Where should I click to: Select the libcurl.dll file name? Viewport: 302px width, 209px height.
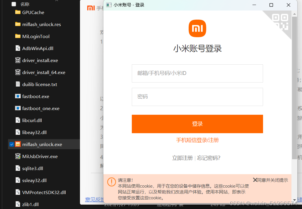tap(32, 121)
